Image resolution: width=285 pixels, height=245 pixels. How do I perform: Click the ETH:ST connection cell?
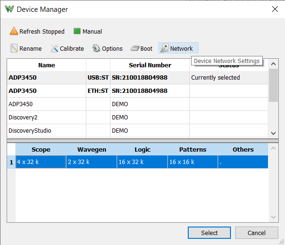[x=98, y=91]
